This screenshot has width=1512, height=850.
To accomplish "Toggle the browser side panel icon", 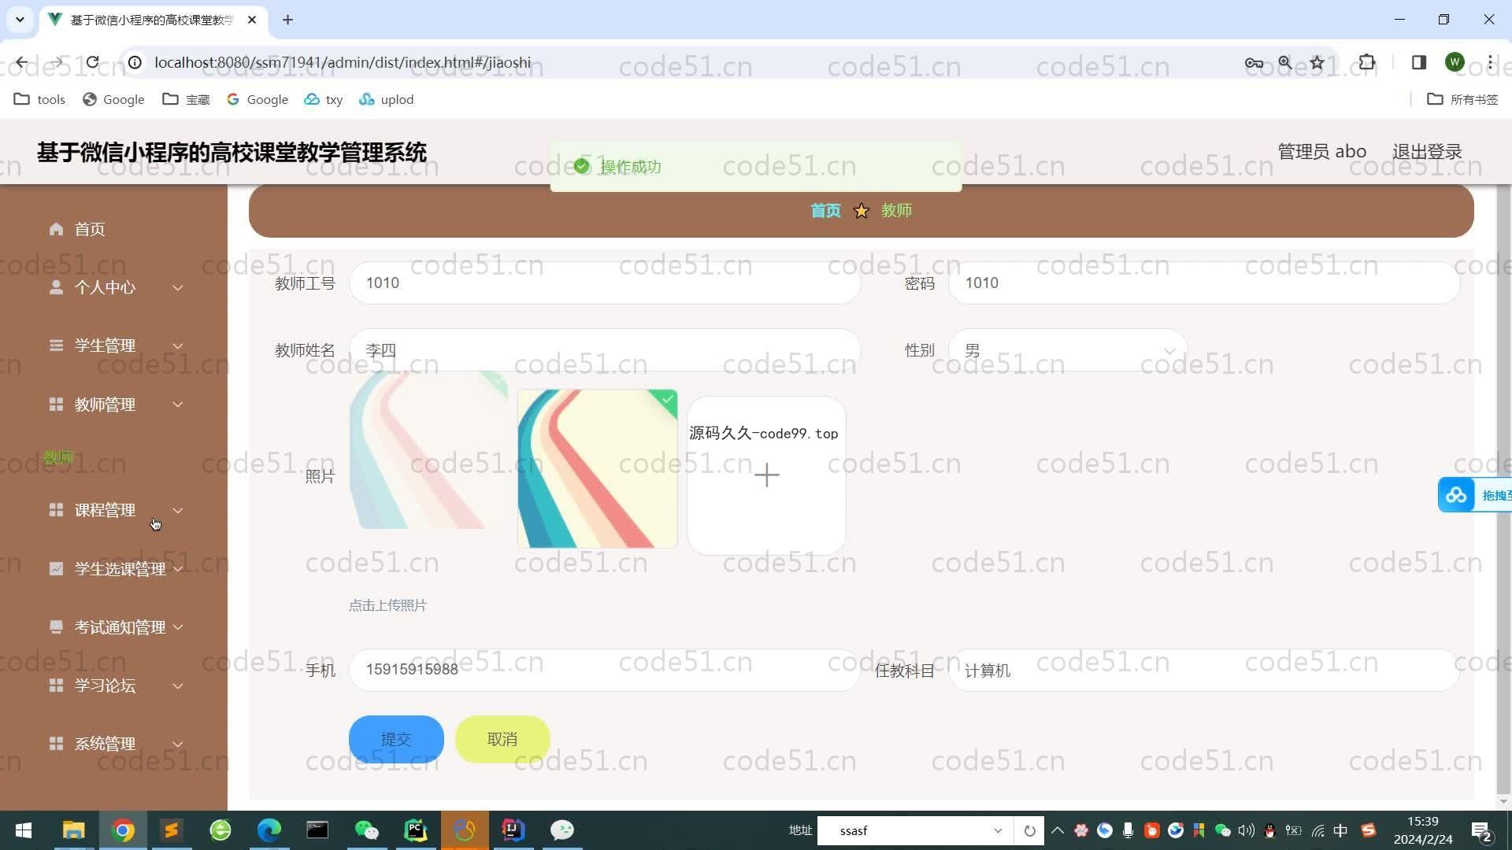I will [1419, 62].
